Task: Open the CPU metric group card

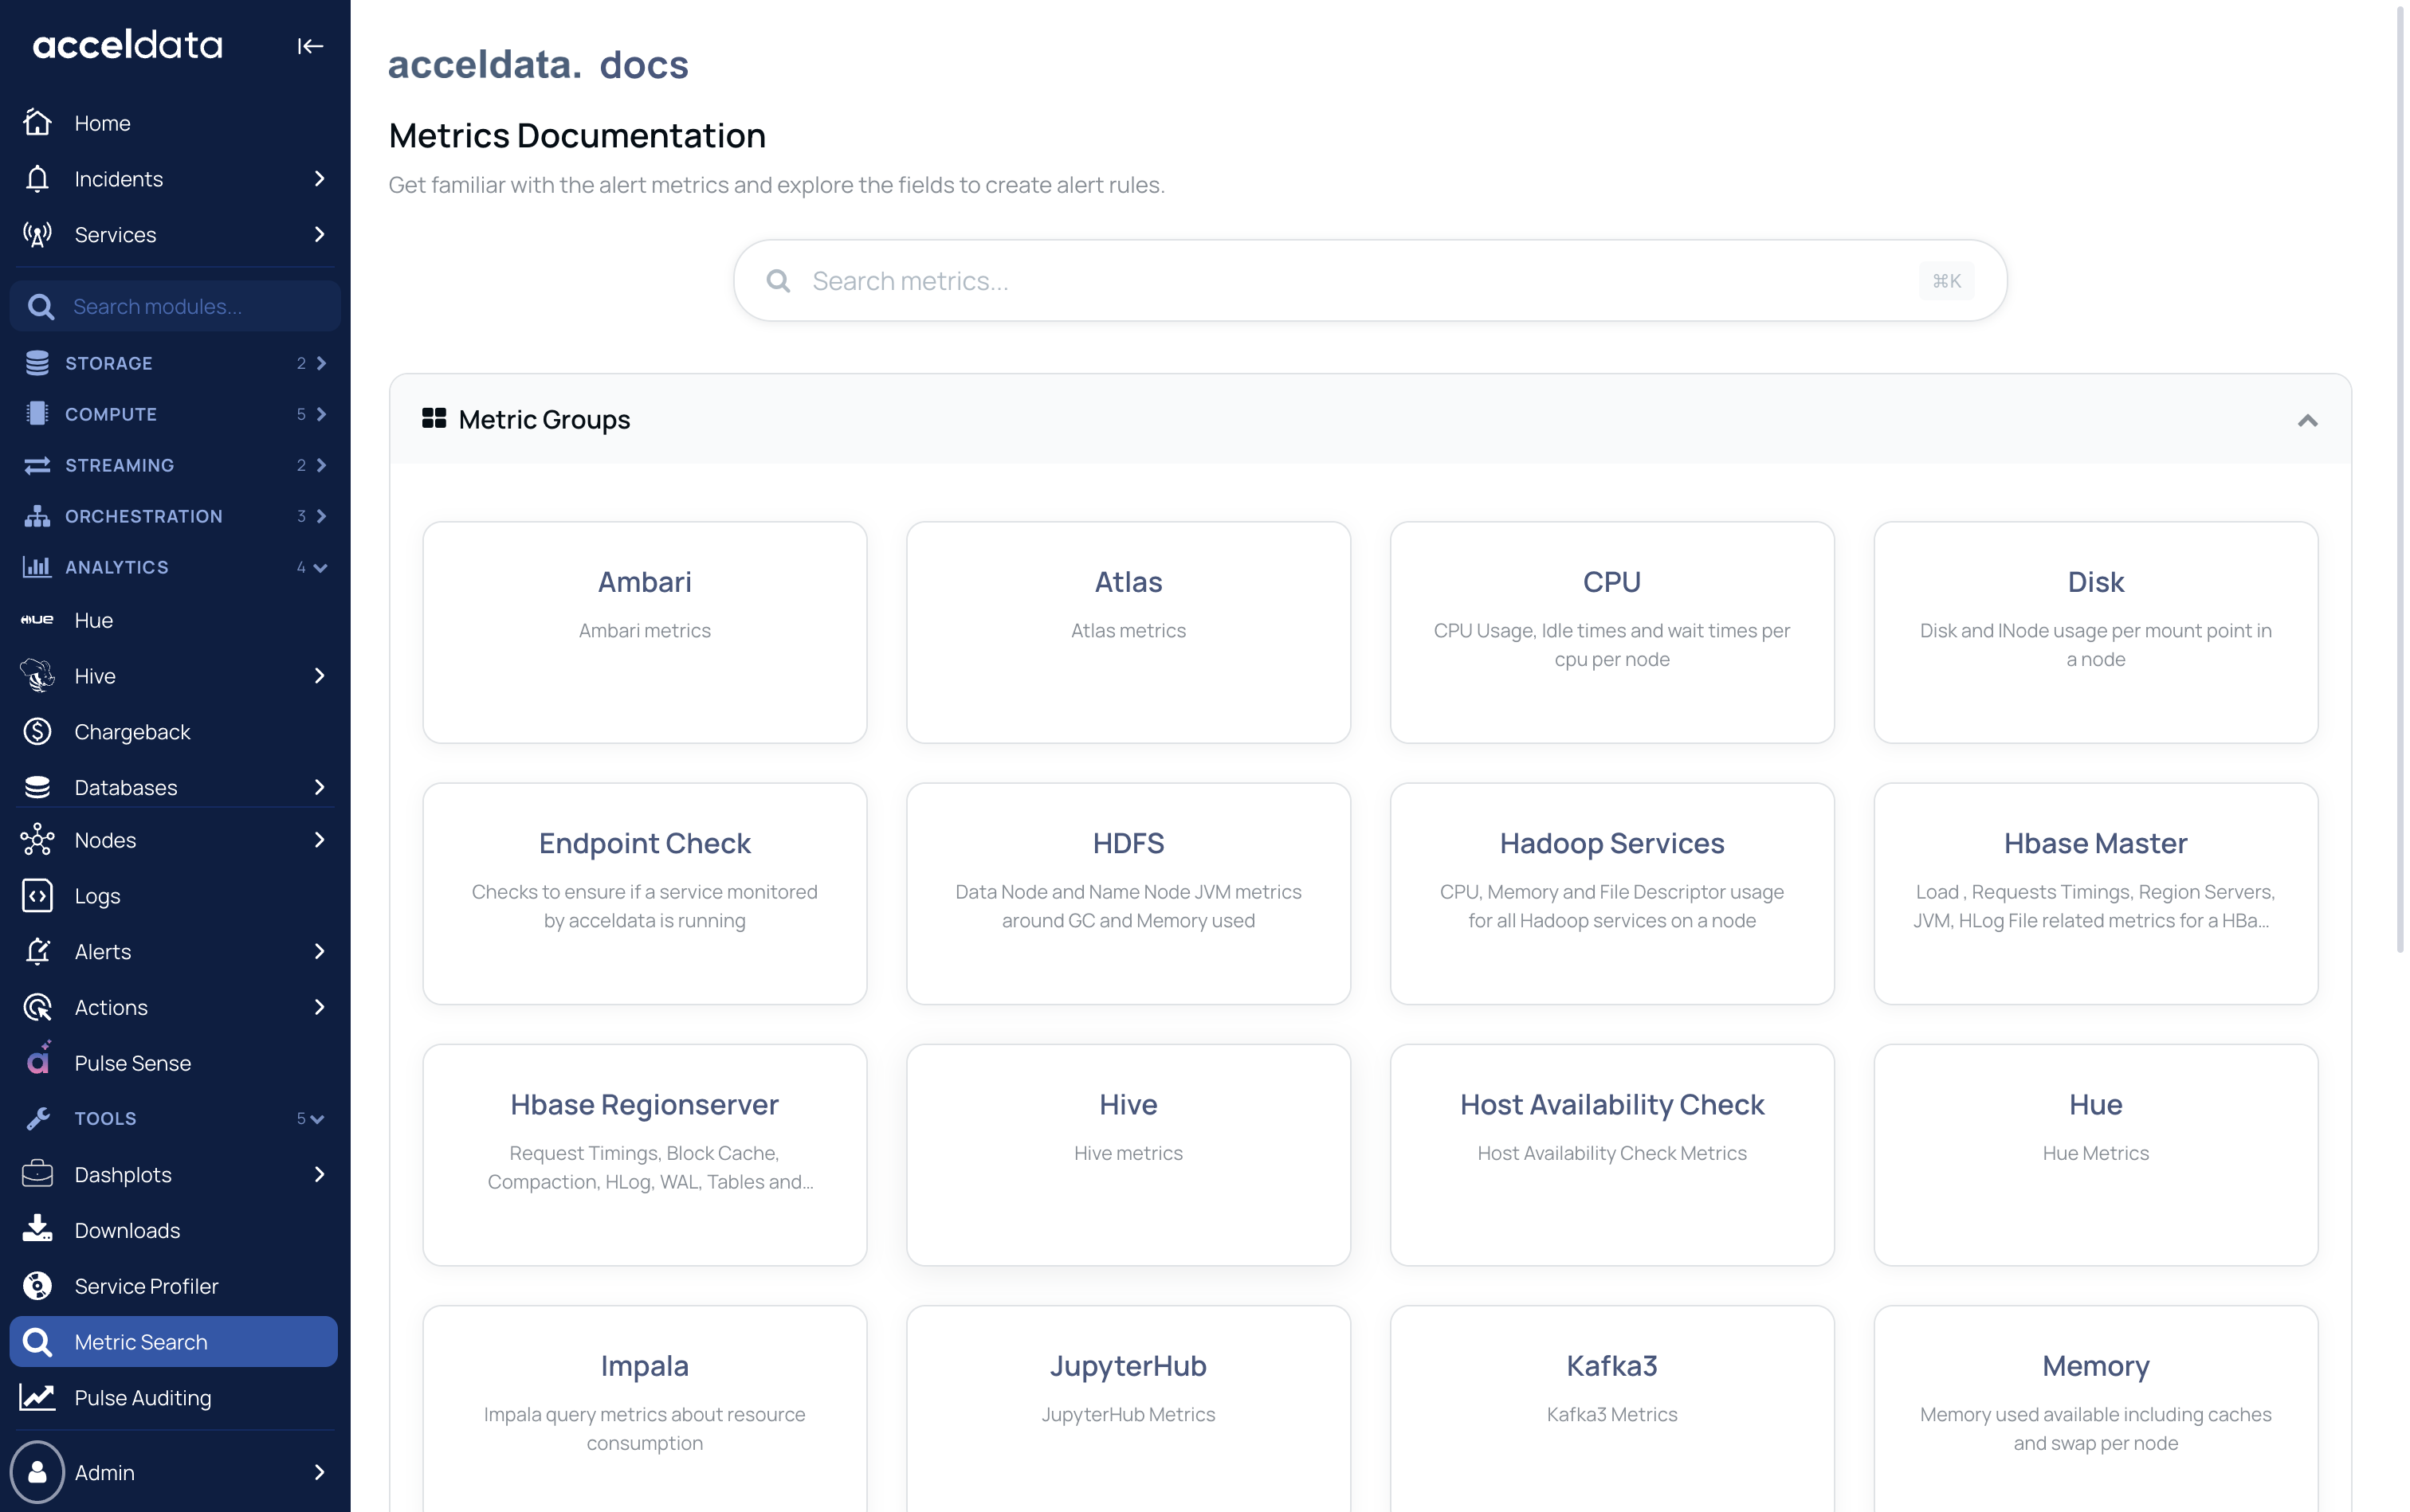Action: tap(1611, 632)
